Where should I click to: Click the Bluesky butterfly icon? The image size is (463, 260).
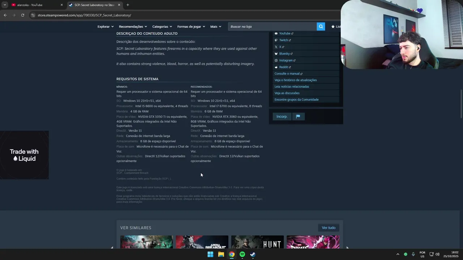(276, 54)
